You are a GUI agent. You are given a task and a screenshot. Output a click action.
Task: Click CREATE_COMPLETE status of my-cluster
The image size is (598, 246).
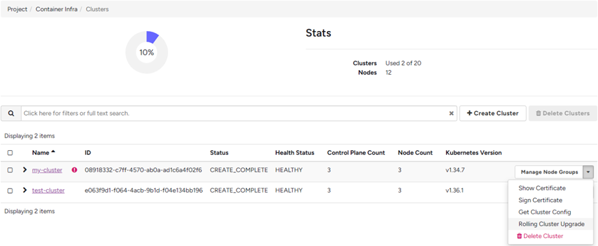click(239, 170)
